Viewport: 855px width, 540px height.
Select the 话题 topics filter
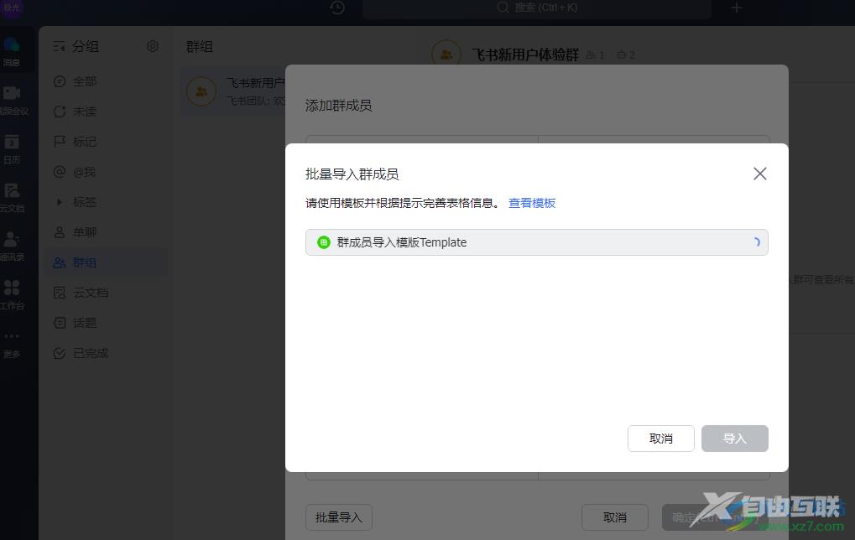point(107,323)
